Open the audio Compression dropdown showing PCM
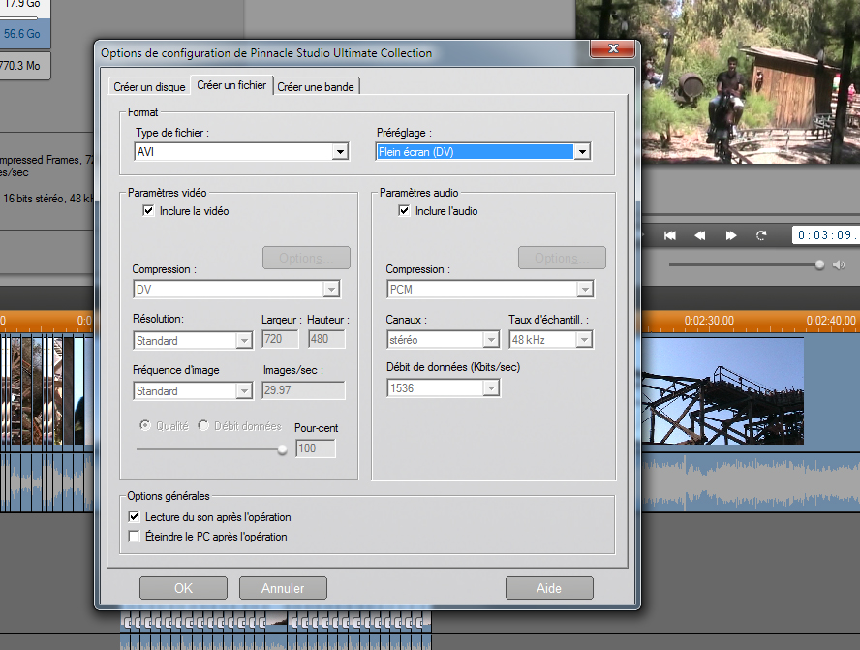The width and height of the screenshot is (860, 650). [490, 289]
